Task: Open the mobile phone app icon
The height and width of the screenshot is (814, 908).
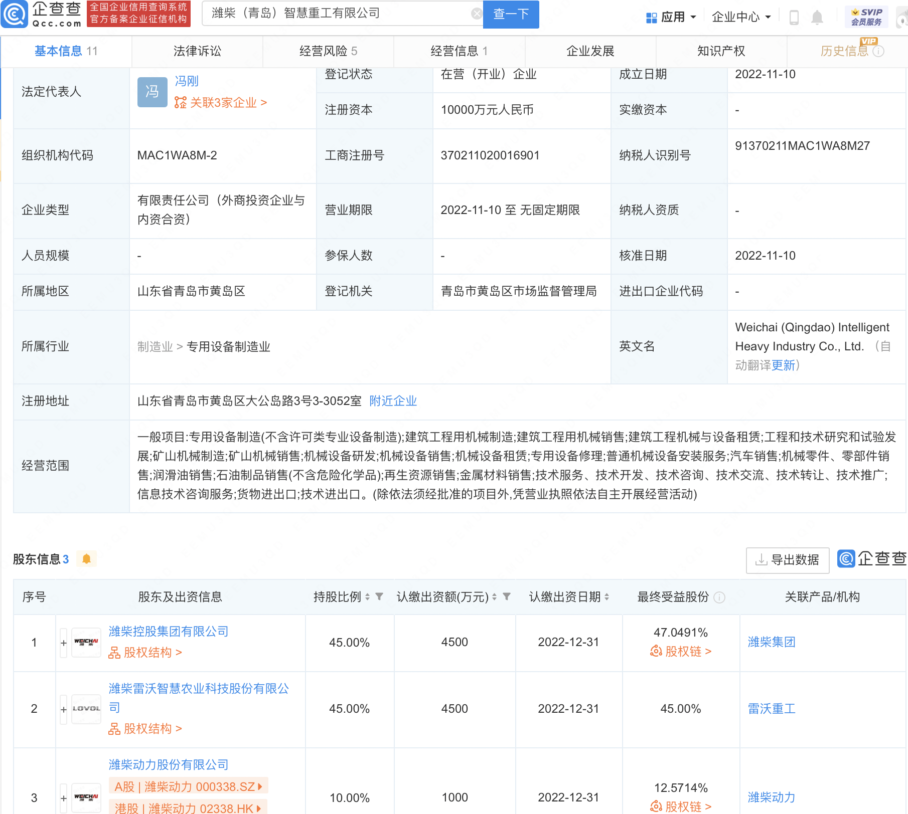Action: point(794,18)
